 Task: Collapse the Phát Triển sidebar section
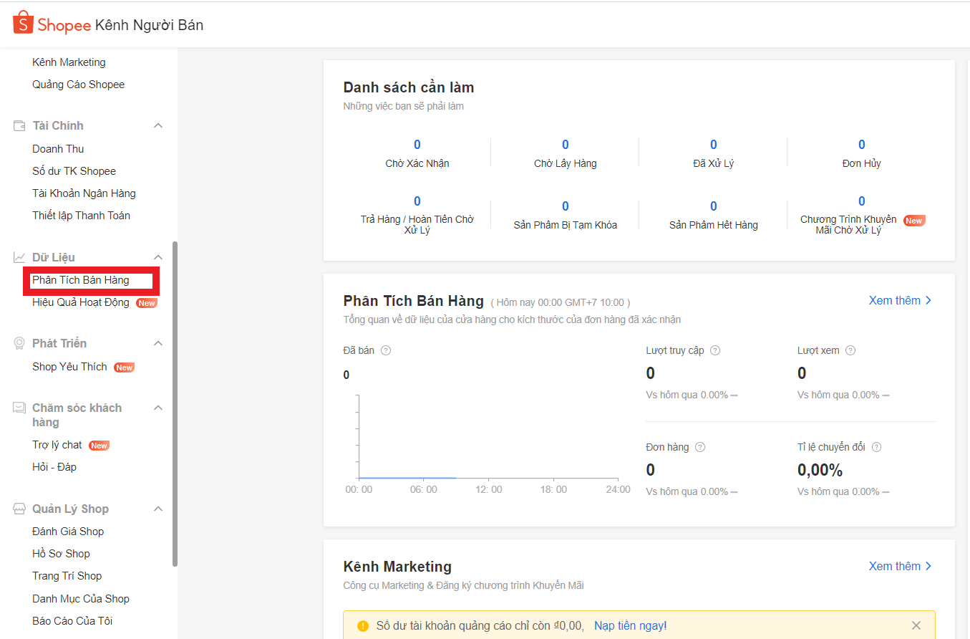(158, 344)
